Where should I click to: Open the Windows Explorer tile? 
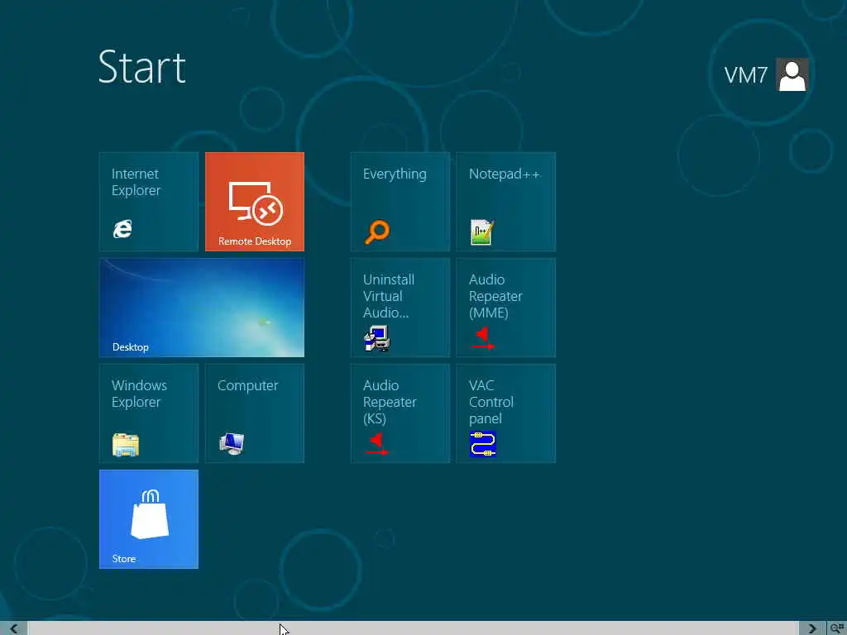[149, 413]
